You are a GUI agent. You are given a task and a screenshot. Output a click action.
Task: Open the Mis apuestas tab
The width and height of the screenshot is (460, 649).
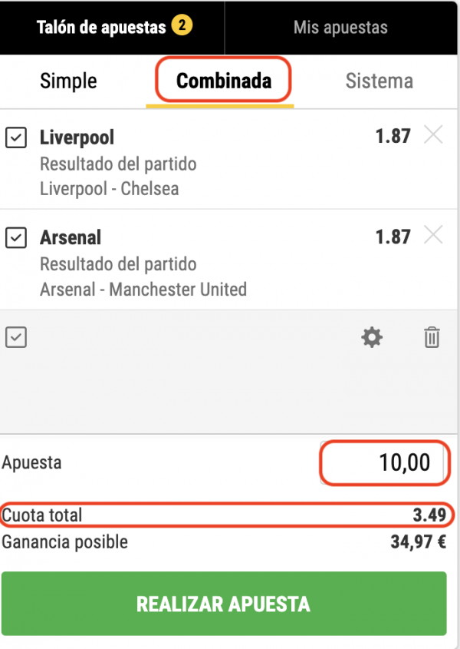340,28
